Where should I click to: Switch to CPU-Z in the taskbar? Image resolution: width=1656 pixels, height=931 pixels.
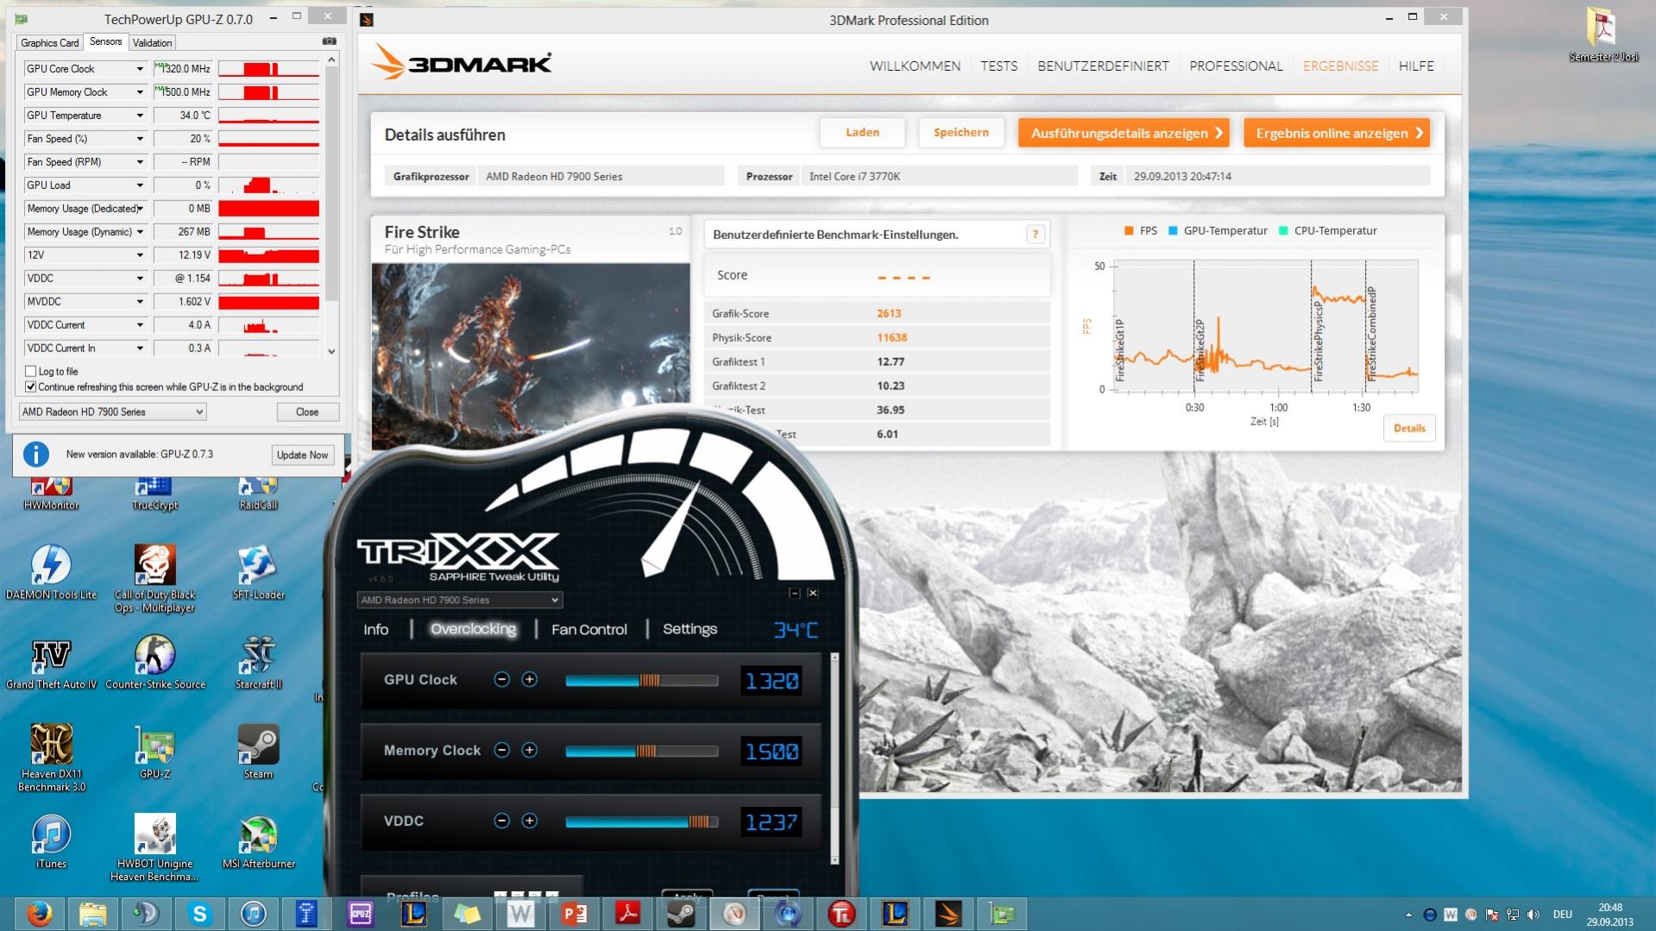[x=360, y=914]
